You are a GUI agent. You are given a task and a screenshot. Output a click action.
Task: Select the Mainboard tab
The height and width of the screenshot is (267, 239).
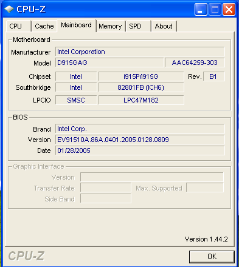(77, 25)
